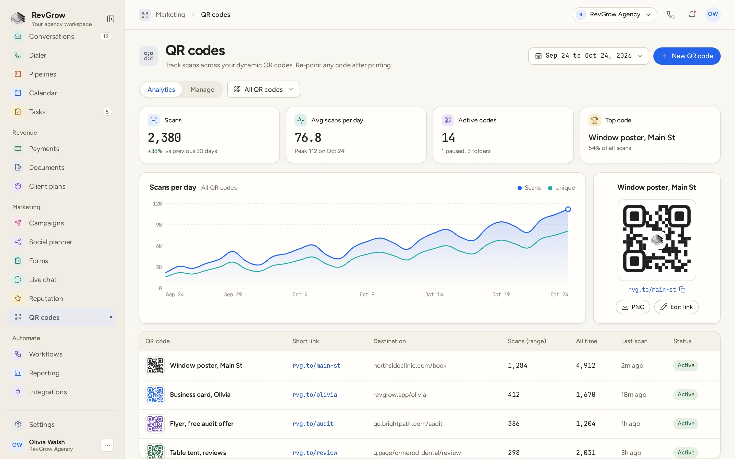
Task: Open Integrations in the sidebar
Action: [x=62, y=392]
